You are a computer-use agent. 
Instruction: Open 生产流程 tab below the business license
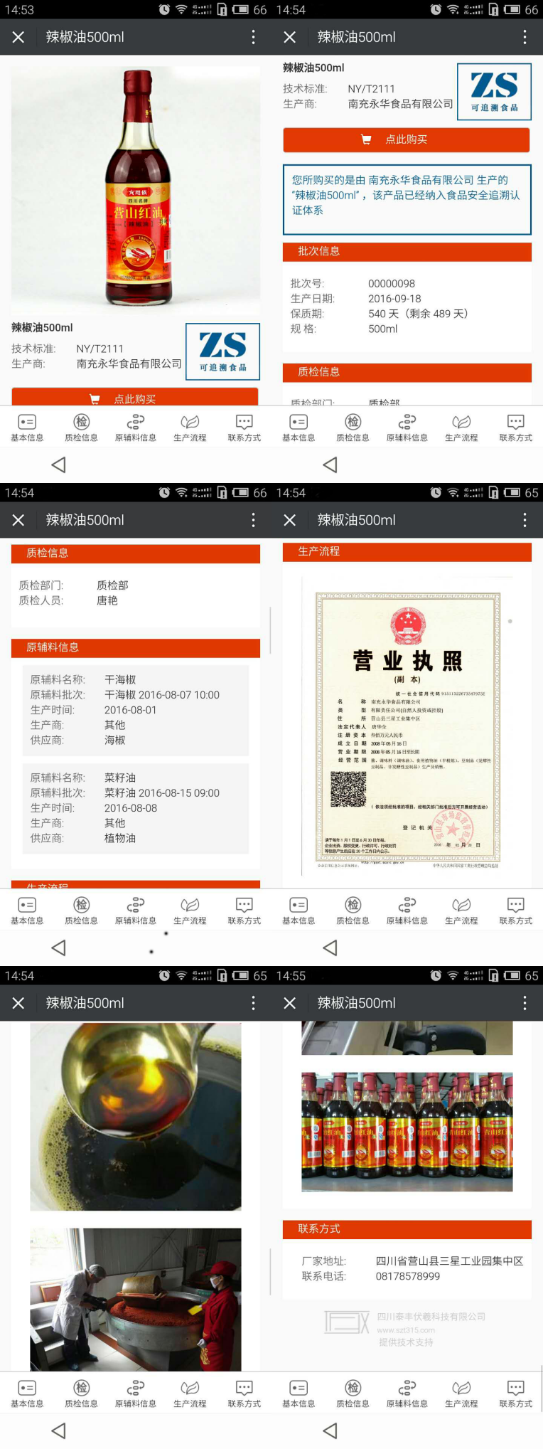tap(461, 910)
